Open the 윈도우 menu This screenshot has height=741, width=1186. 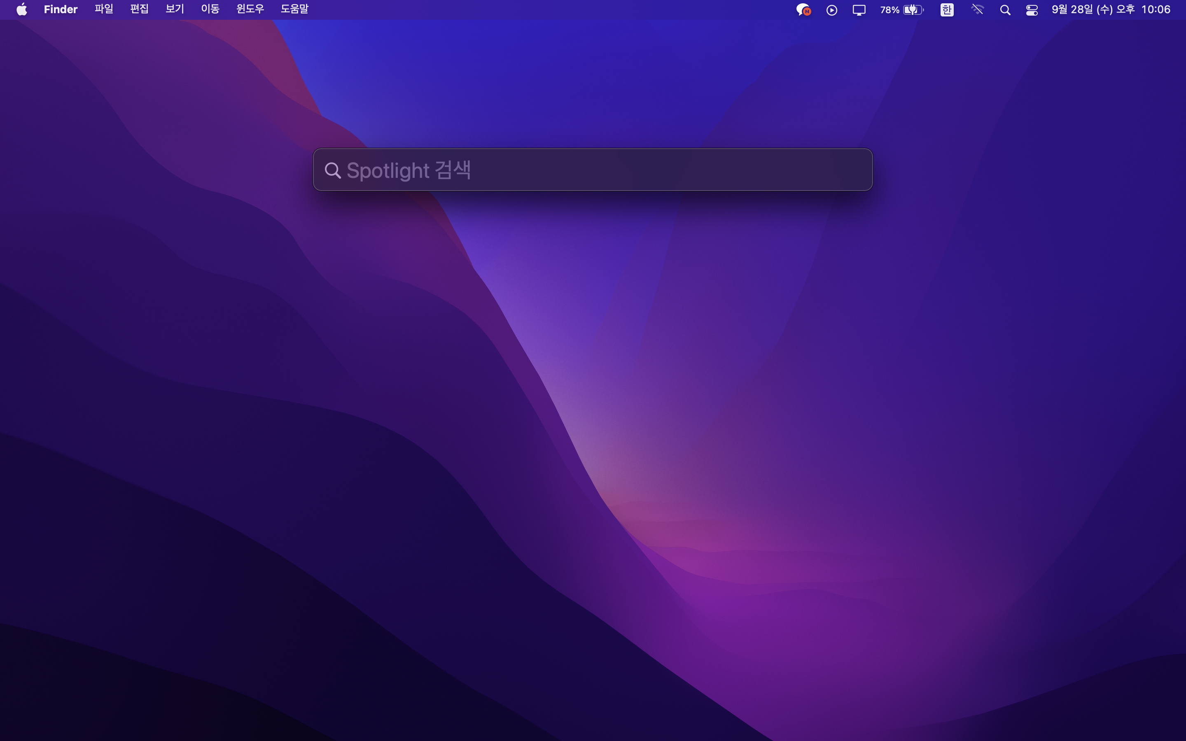click(x=250, y=9)
